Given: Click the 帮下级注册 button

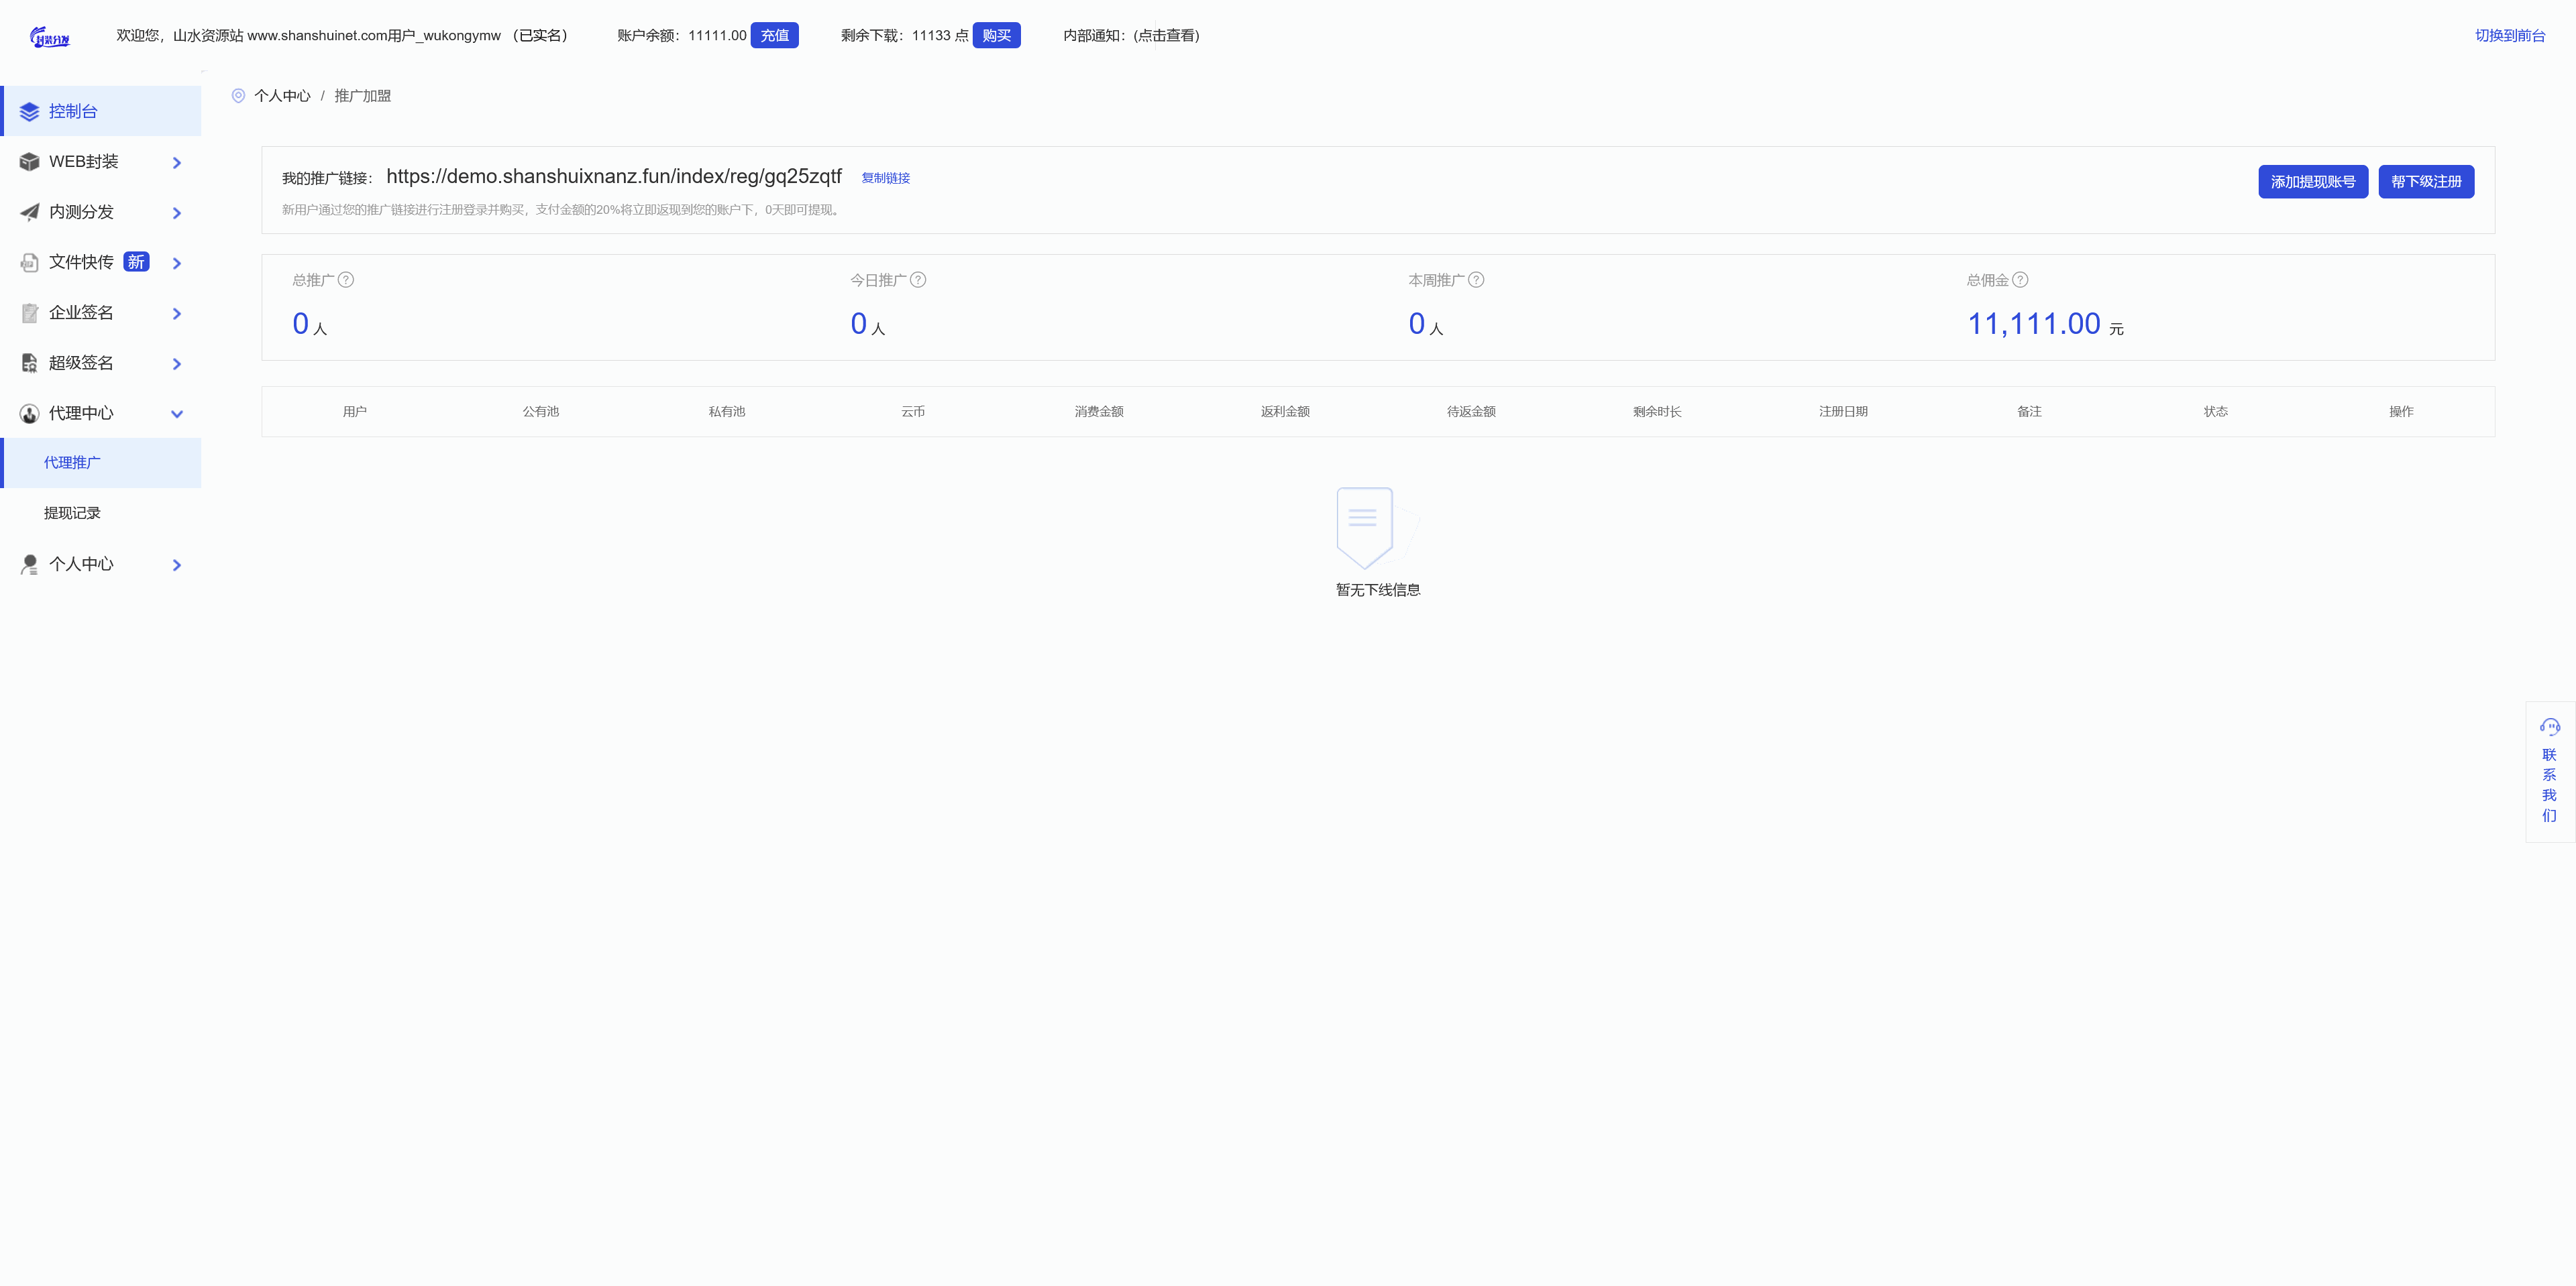Looking at the screenshot, I should pyautogui.click(x=2425, y=182).
